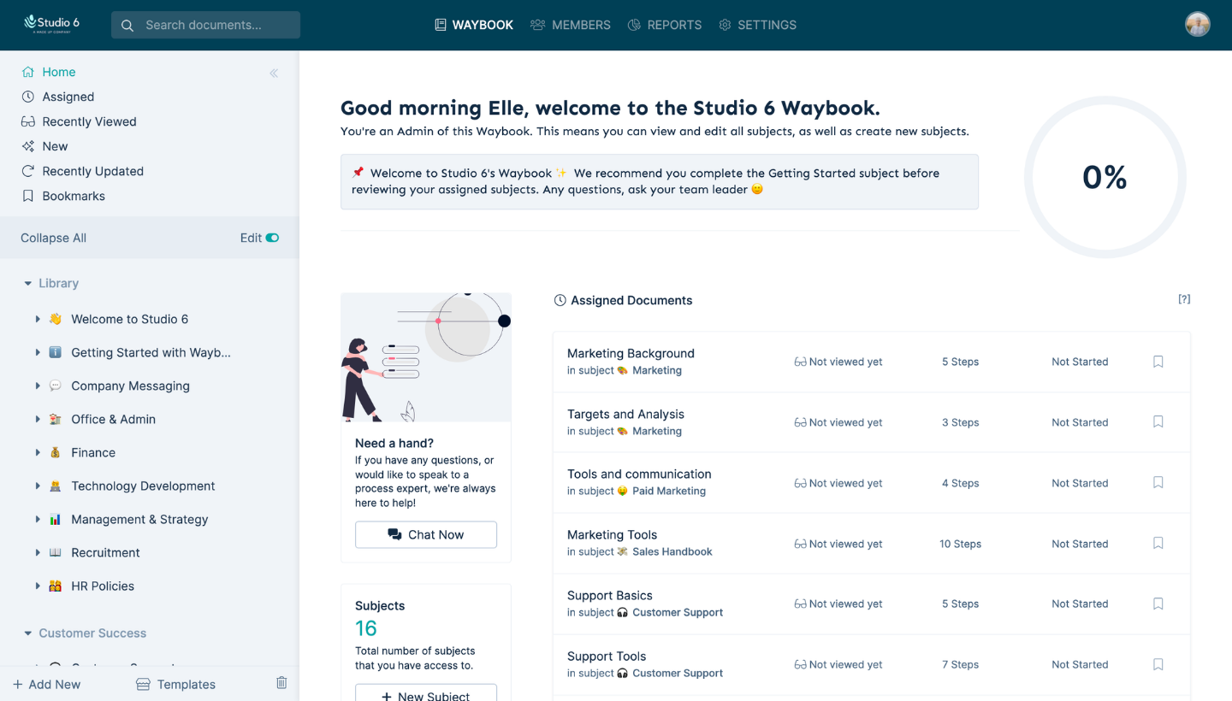Open the Reports section

(665, 25)
